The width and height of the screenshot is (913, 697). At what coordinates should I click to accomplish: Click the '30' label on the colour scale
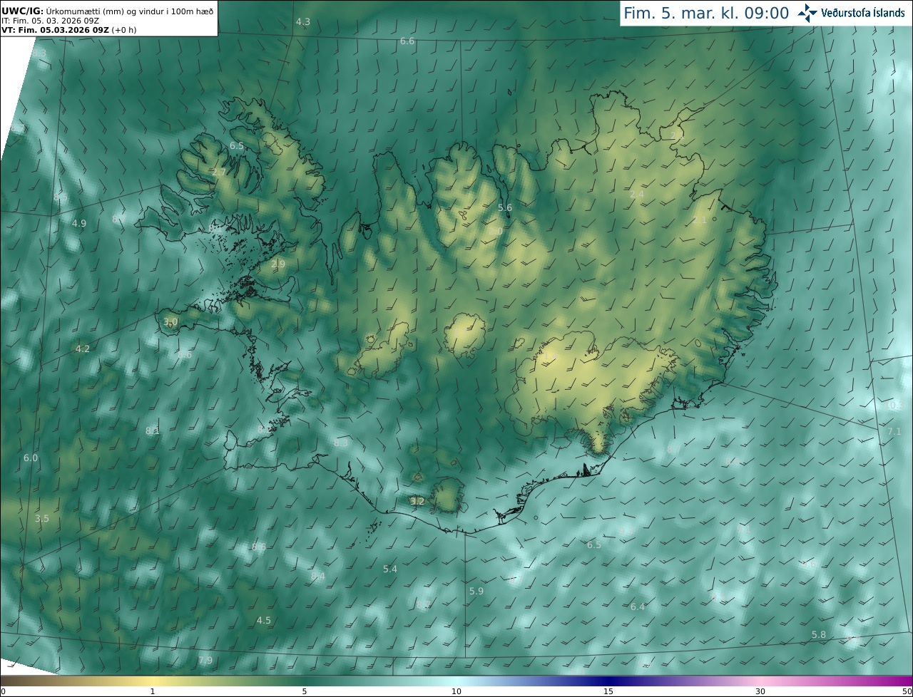(760, 691)
